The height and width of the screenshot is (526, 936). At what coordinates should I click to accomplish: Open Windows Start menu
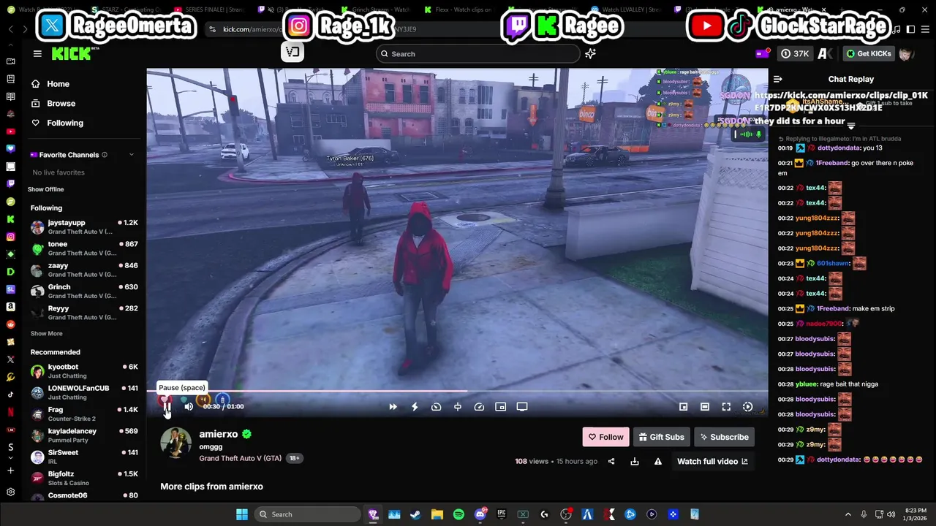[x=241, y=514]
